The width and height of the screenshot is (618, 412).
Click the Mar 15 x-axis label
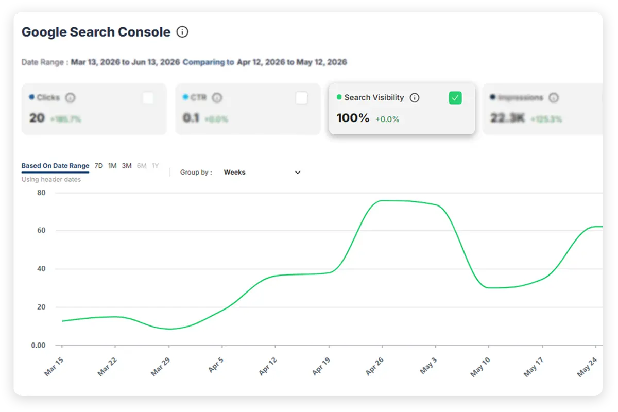coord(54,366)
